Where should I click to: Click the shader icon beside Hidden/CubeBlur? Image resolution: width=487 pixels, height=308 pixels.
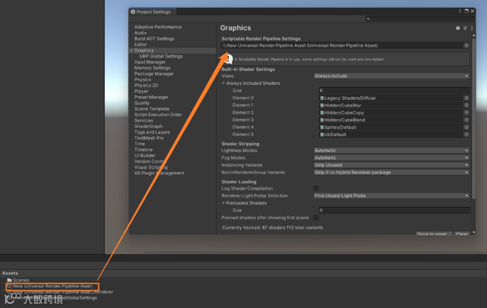322,105
